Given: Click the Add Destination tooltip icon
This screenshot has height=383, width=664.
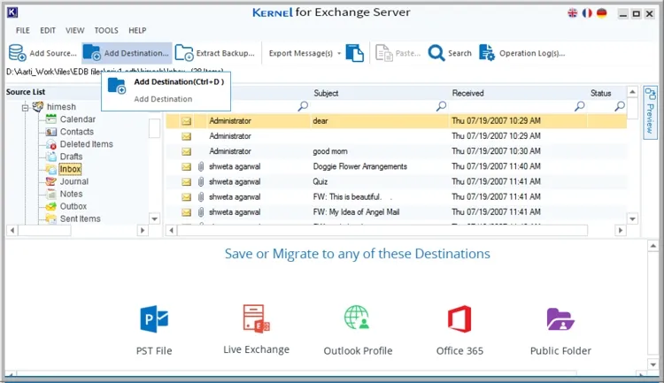Looking at the screenshot, I should 117,86.
